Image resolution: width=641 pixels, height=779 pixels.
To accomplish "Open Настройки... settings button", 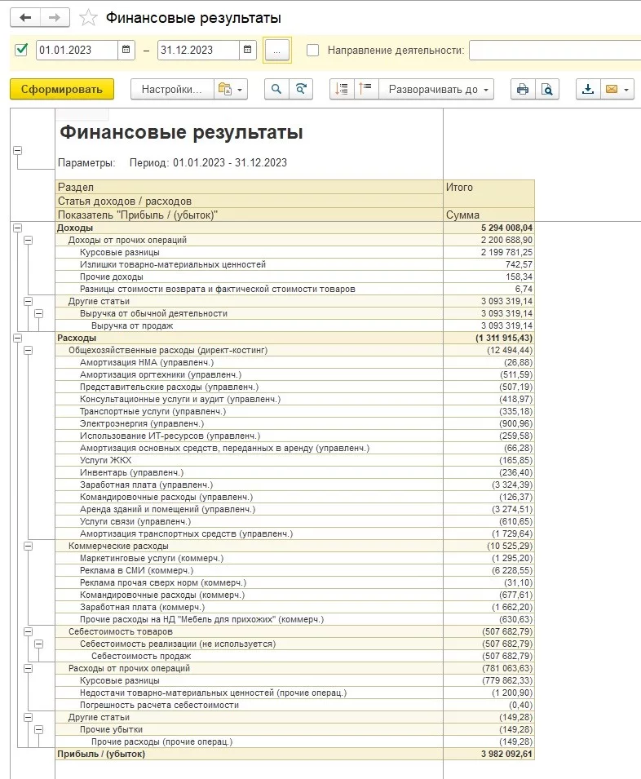I will (x=172, y=90).
